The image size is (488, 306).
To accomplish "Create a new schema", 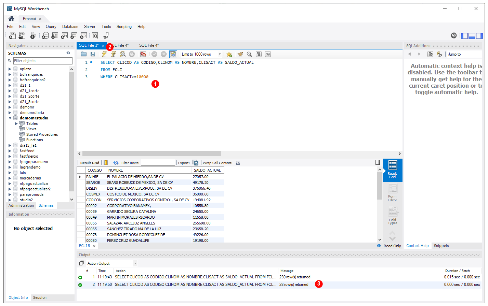I will (45, 35).
